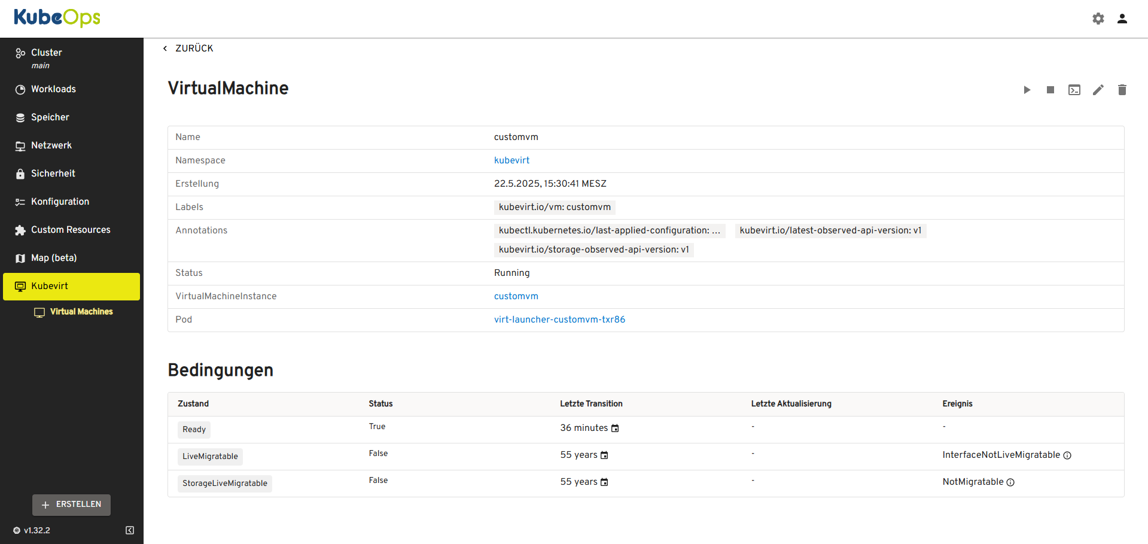Expand the Workloads sidebar menu
The height and width of the screenshot is (544, 1148).
(x=53, y=89)
